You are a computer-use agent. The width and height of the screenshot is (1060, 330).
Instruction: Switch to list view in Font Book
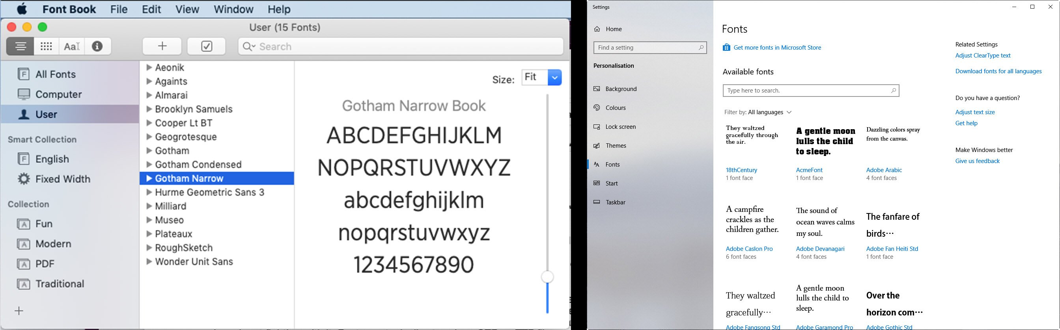[x=20, y=46]
